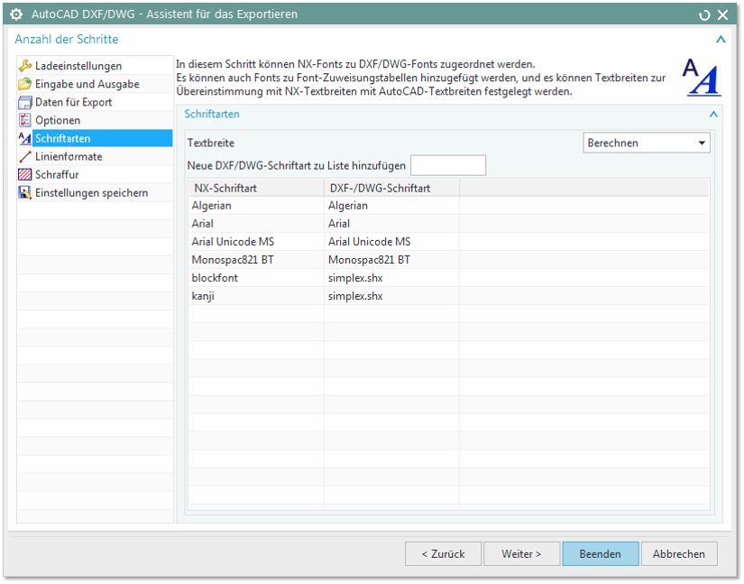Click the Ladeeinstellungen wrench icon
The image size is (744, 584).
tap(25, 66)
